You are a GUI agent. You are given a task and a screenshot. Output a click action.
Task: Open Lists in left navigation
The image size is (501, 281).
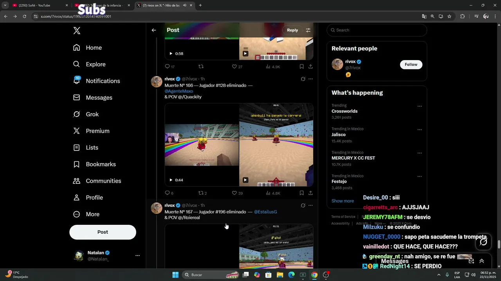(x=86, y=148)
